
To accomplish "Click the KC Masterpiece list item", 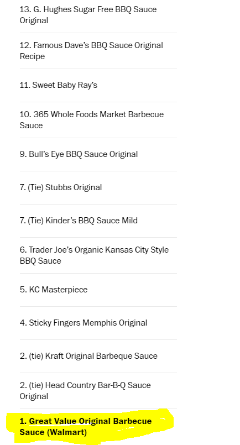I will click(54, 290).
